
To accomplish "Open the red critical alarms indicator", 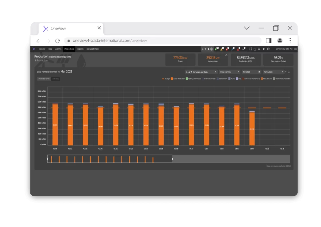I will click(227, 49).
